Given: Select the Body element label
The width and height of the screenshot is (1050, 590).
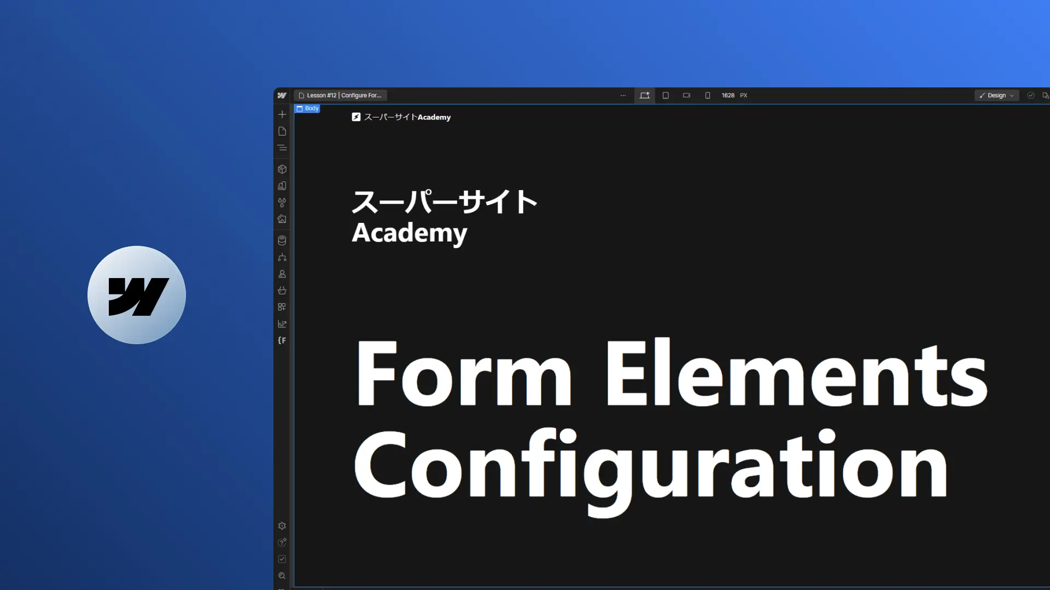Looking at the screenshot, I should tap(307, 108).
